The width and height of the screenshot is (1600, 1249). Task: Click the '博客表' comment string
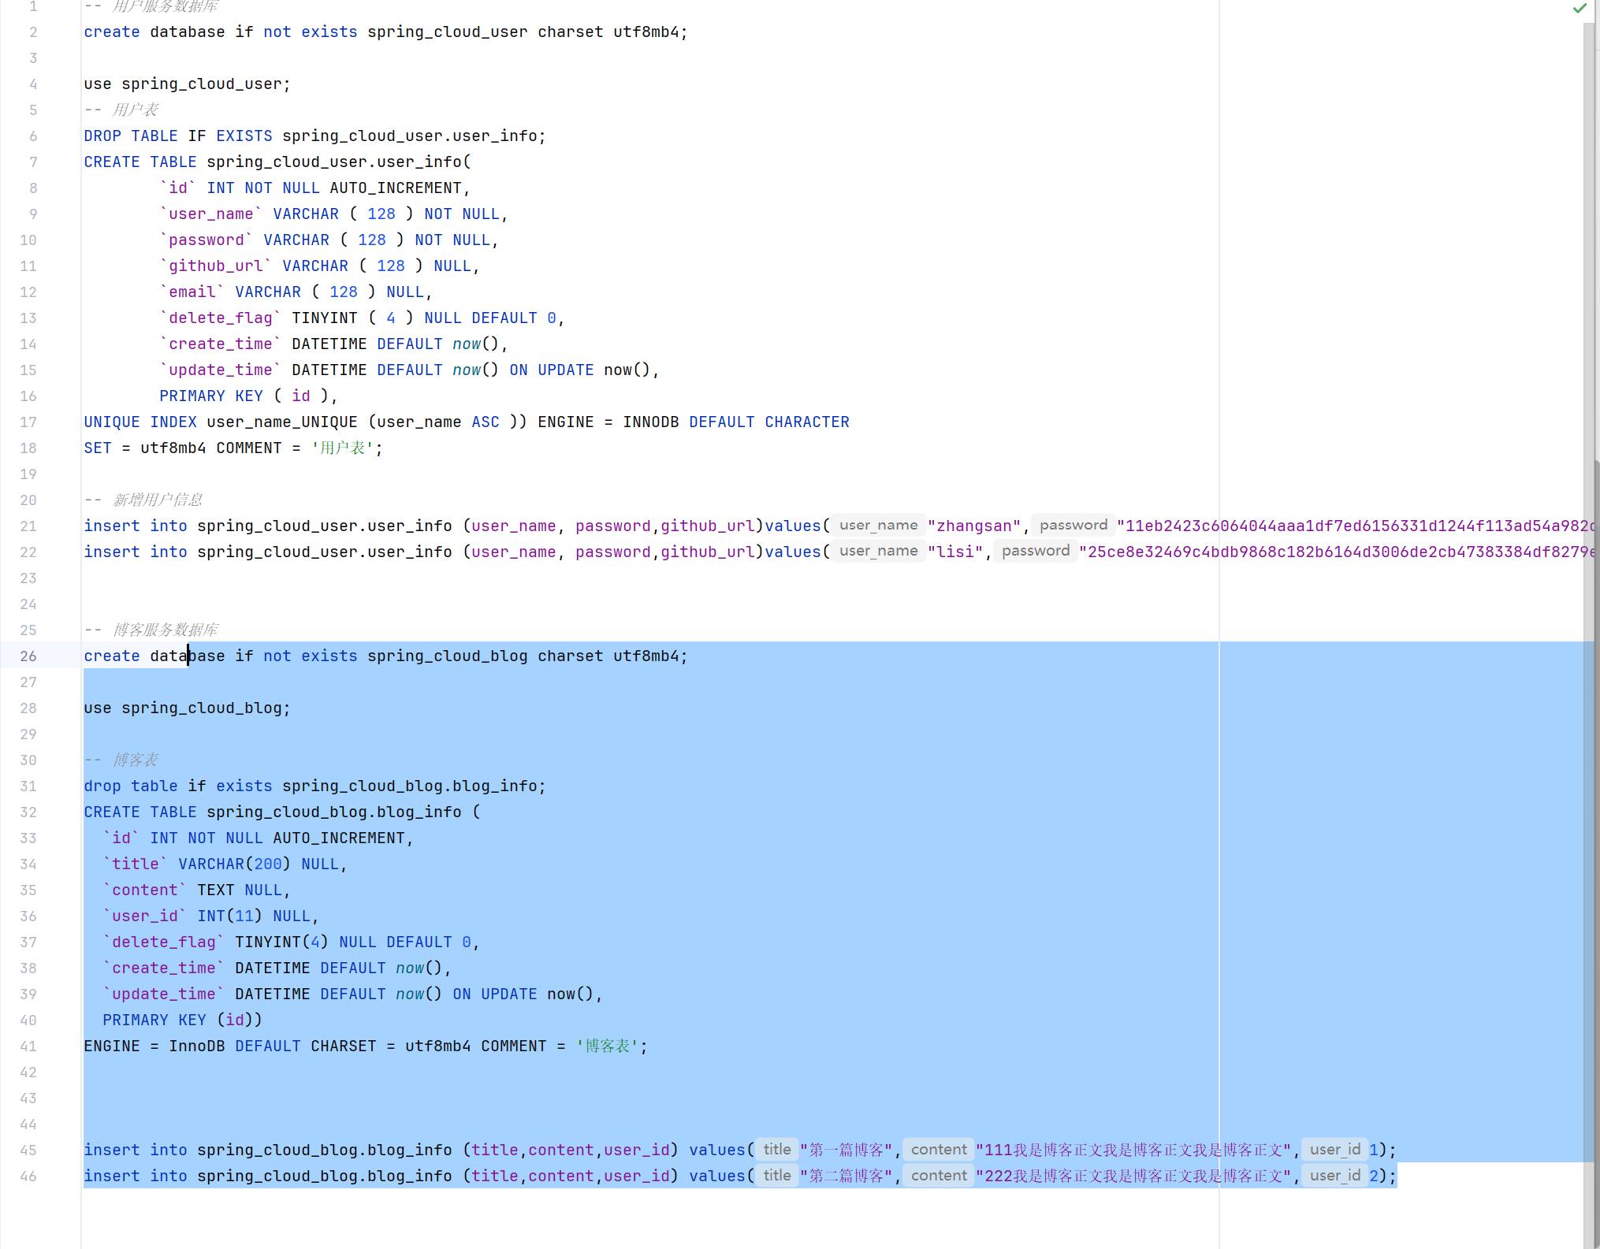[x=607, y=1046]
